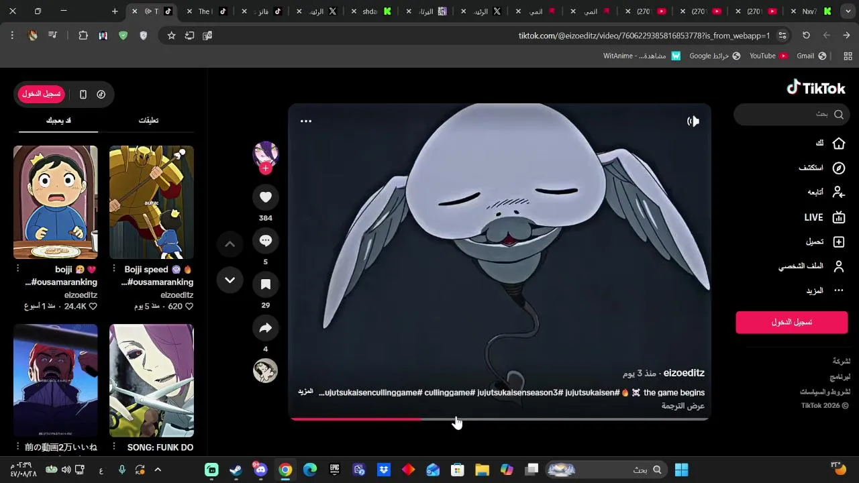Switch to the 'Nxv7' Kick tab
The width and height of the screenshot is (859, 483).
(812, 11)
